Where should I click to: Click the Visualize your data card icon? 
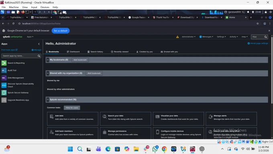pos(157,117)
